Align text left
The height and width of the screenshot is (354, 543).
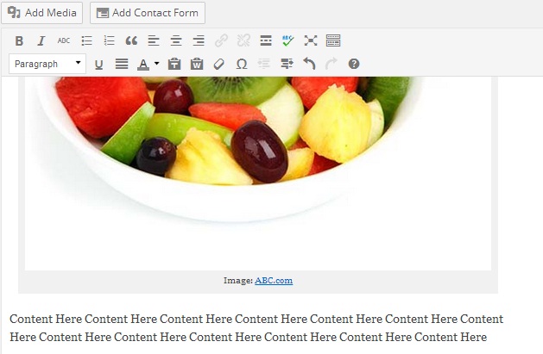(x=154, y=40)
